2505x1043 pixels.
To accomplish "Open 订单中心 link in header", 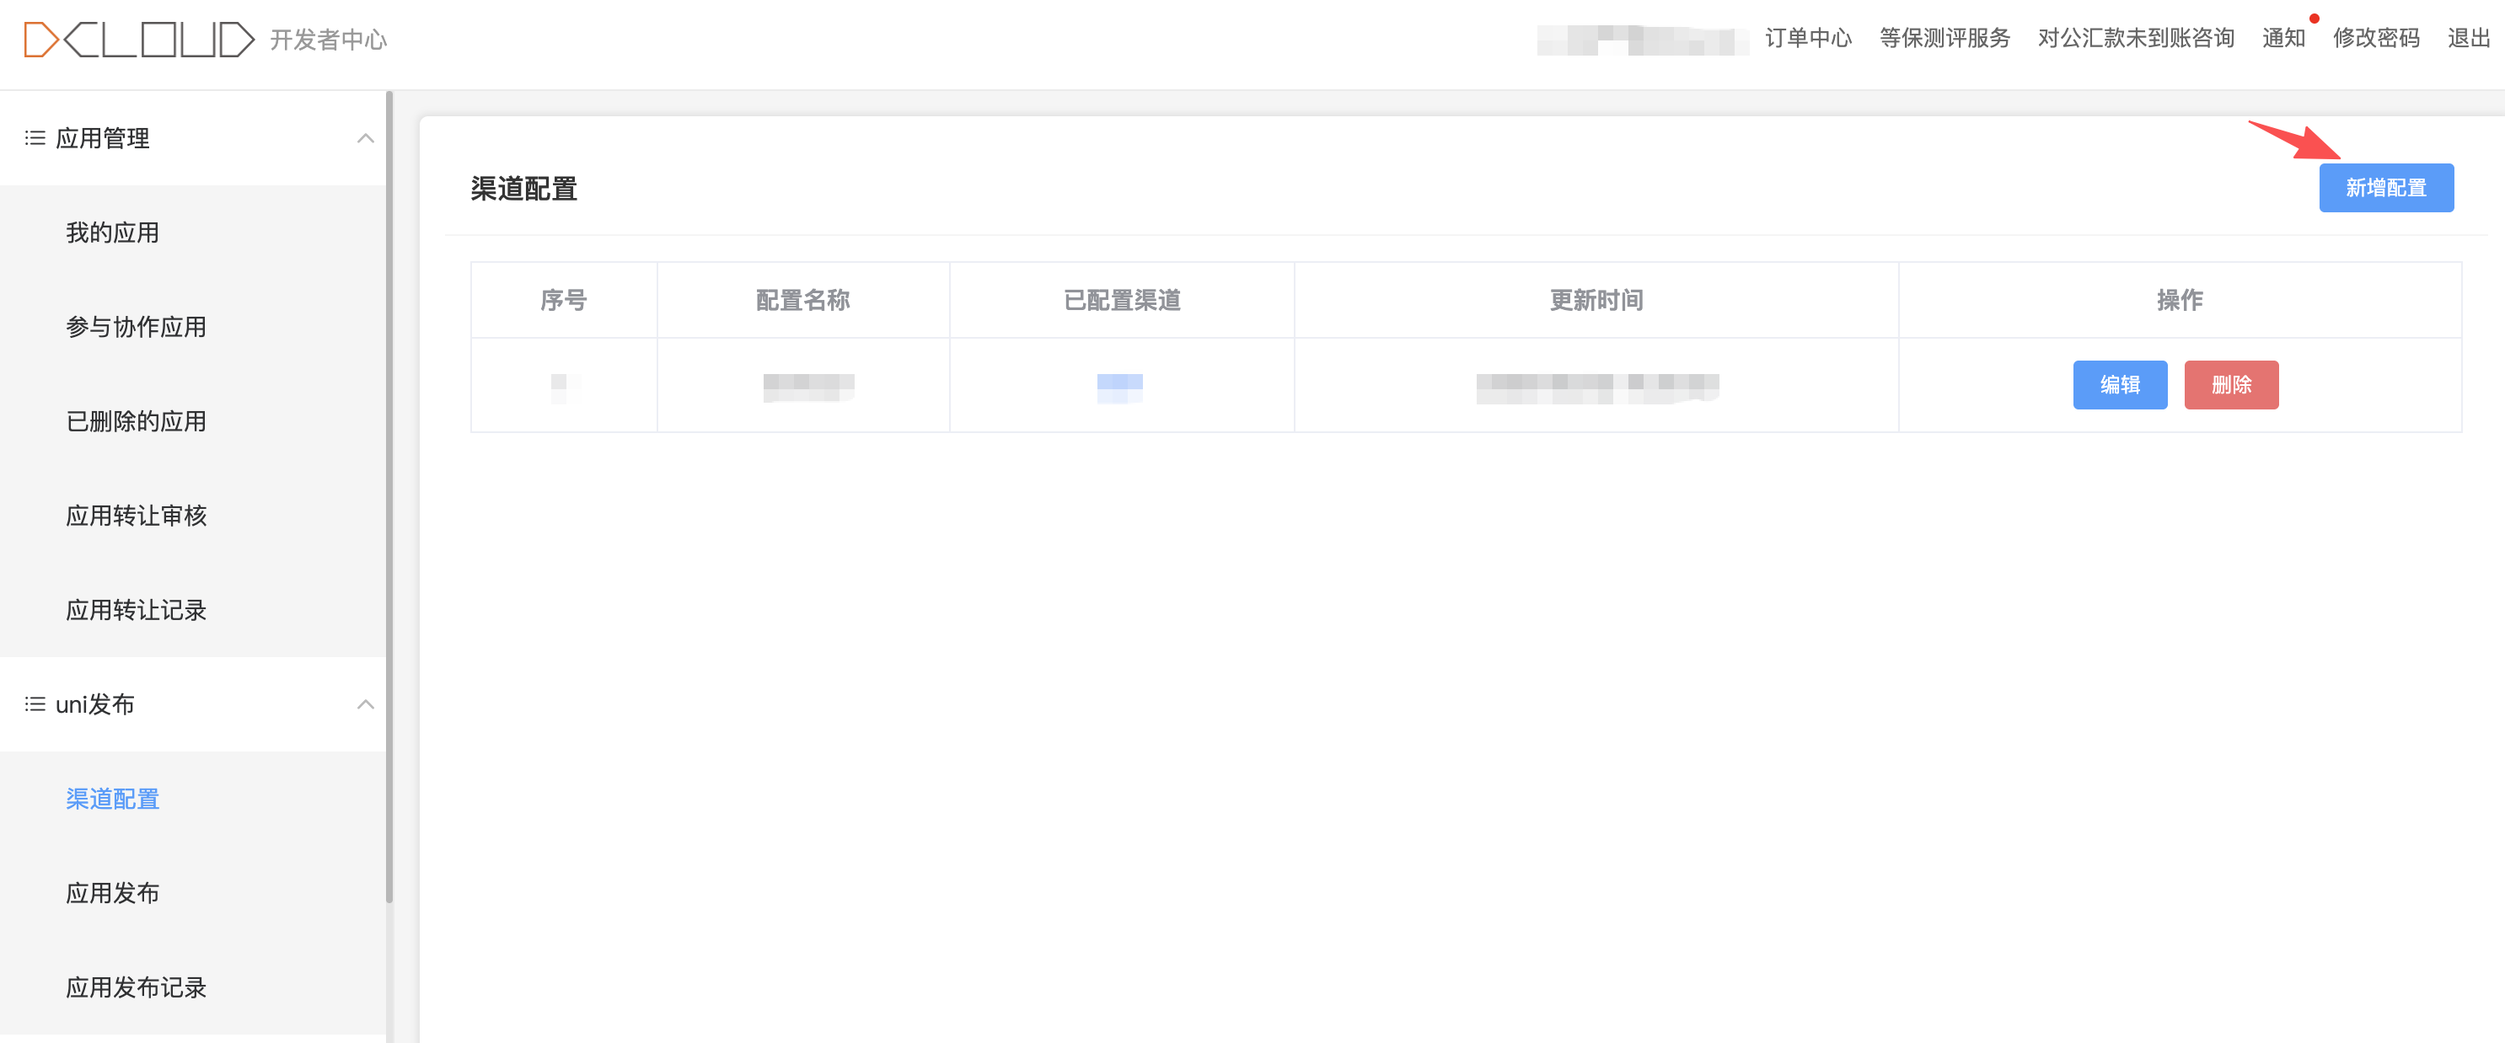I will [1808, 38].
